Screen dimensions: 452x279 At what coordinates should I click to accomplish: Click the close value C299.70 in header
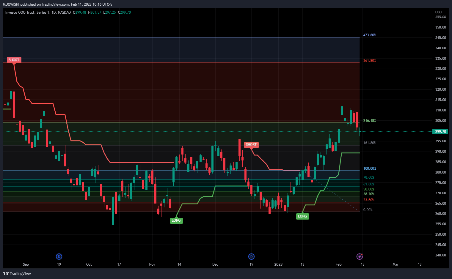coord(124,12)
